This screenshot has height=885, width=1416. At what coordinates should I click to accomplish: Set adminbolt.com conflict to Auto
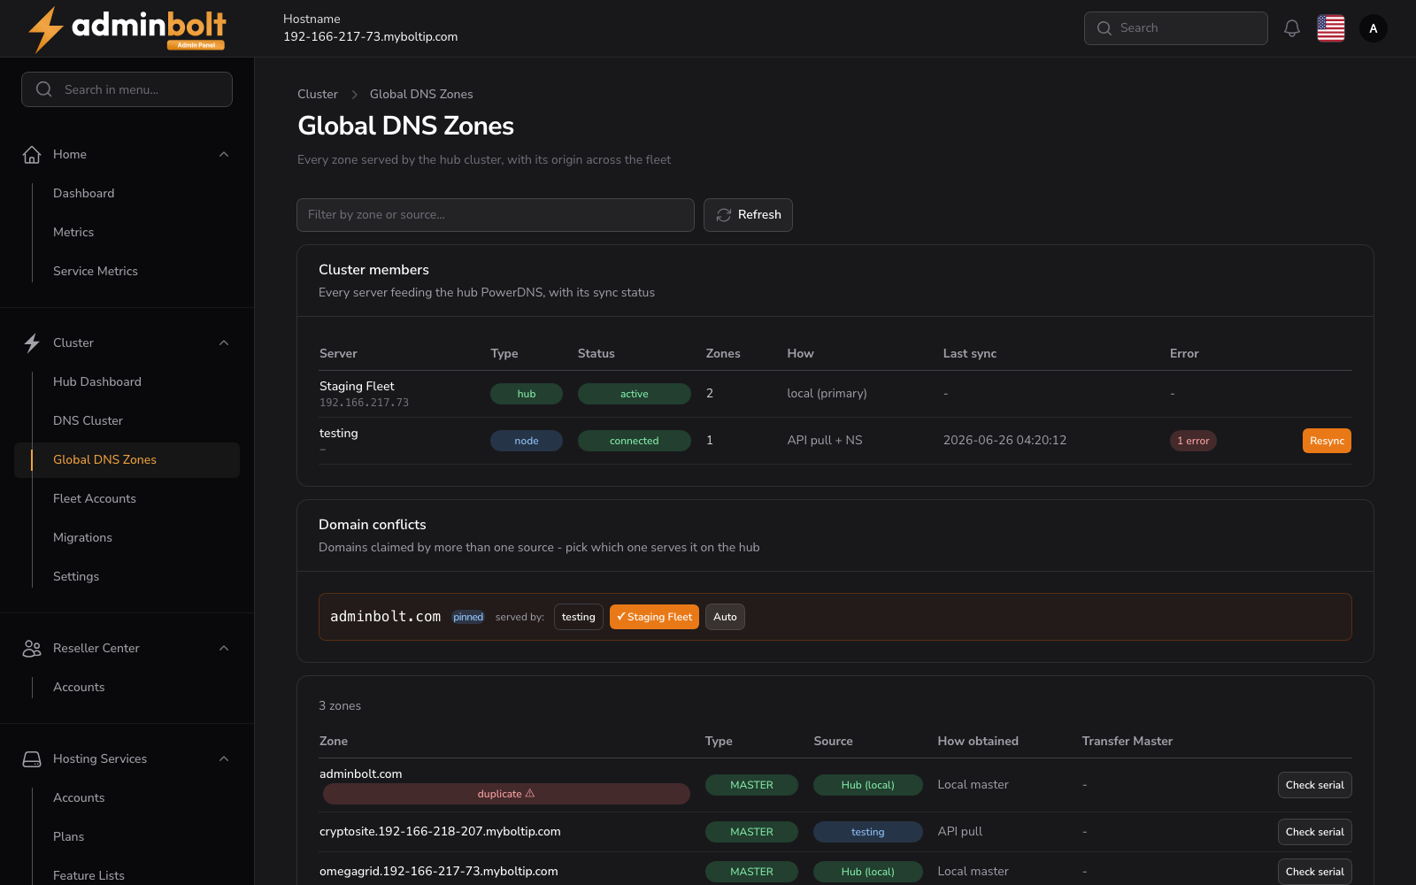(725, 617)
